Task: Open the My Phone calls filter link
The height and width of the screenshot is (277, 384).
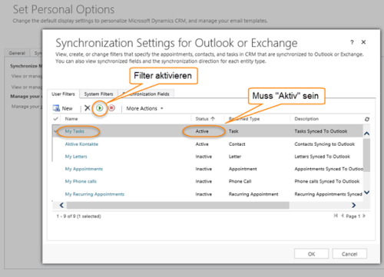Action: pos(81,181)
